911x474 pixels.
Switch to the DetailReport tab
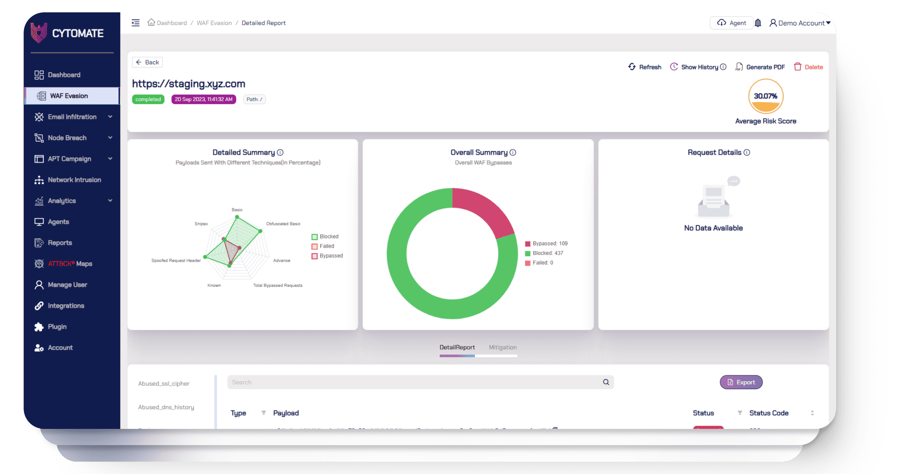(x=457, y=347)
